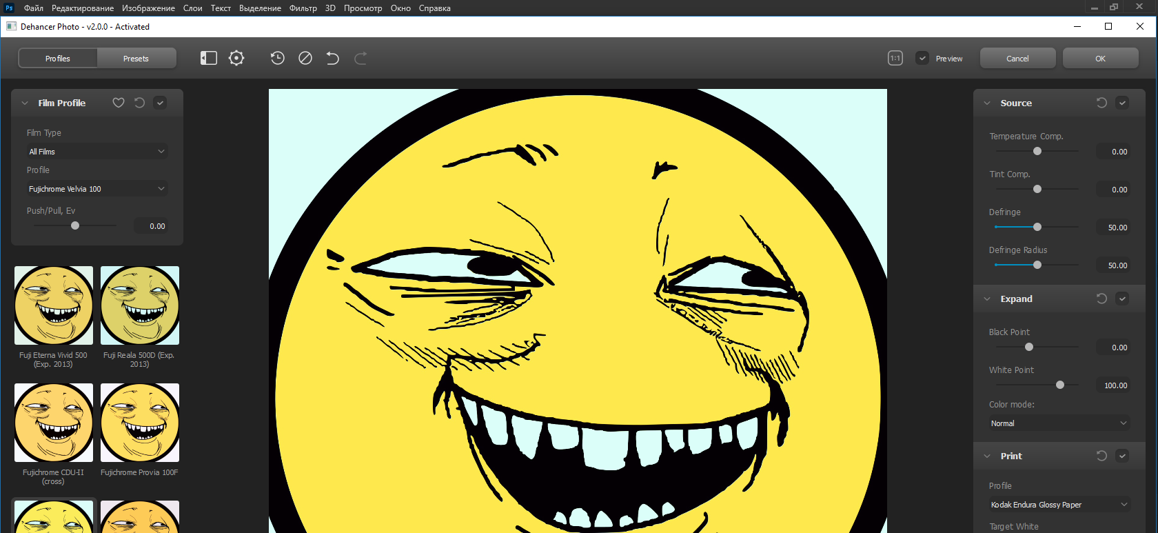Set zoom to 1:1
1158x533 pixels.
click(x=895, y=58)
